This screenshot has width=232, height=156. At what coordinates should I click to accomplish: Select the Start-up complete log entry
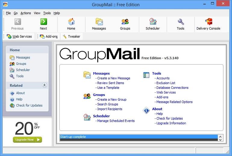click(139, 137)
